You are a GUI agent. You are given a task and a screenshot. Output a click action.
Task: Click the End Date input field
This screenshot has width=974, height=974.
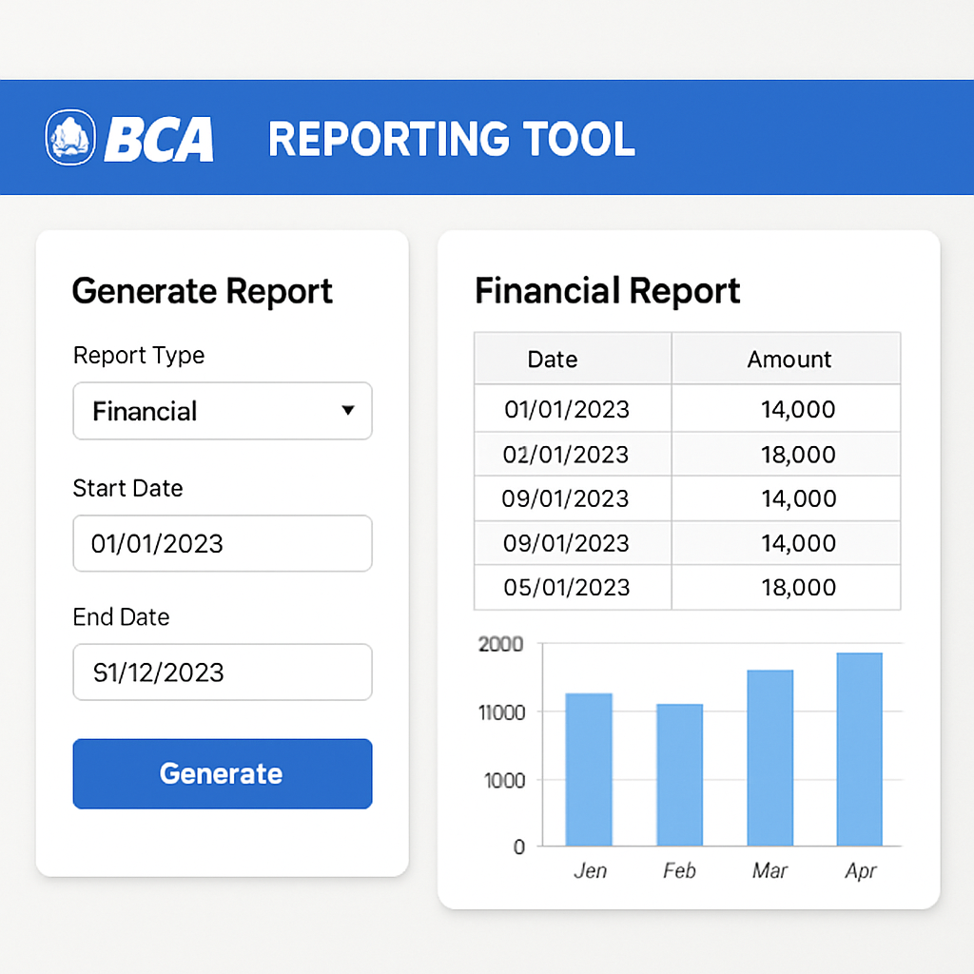tap(222, 672)
